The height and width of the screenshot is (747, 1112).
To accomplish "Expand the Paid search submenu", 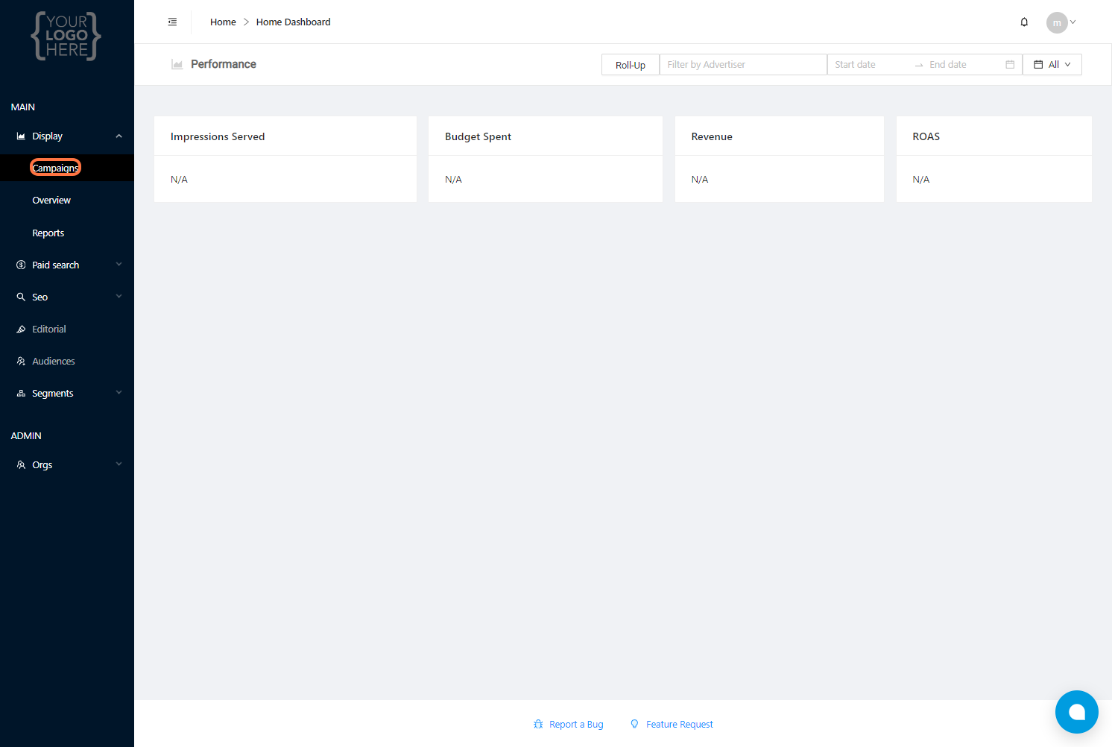I will (119, 265).
